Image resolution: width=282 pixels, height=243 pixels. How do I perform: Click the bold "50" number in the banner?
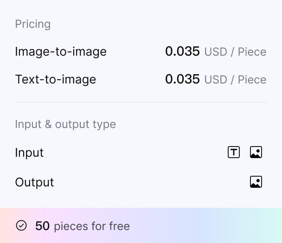coord(42,226)
